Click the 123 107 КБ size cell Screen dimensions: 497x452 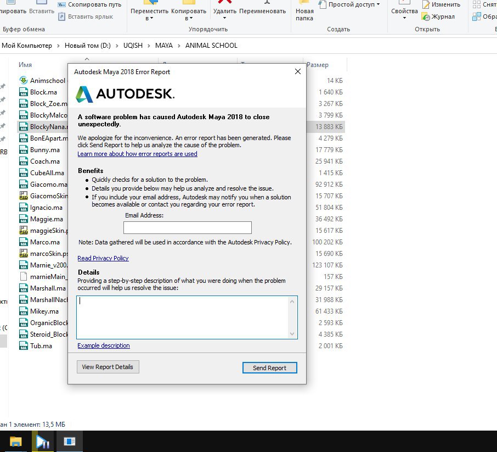pyautogui.click(x=327, y=265)
